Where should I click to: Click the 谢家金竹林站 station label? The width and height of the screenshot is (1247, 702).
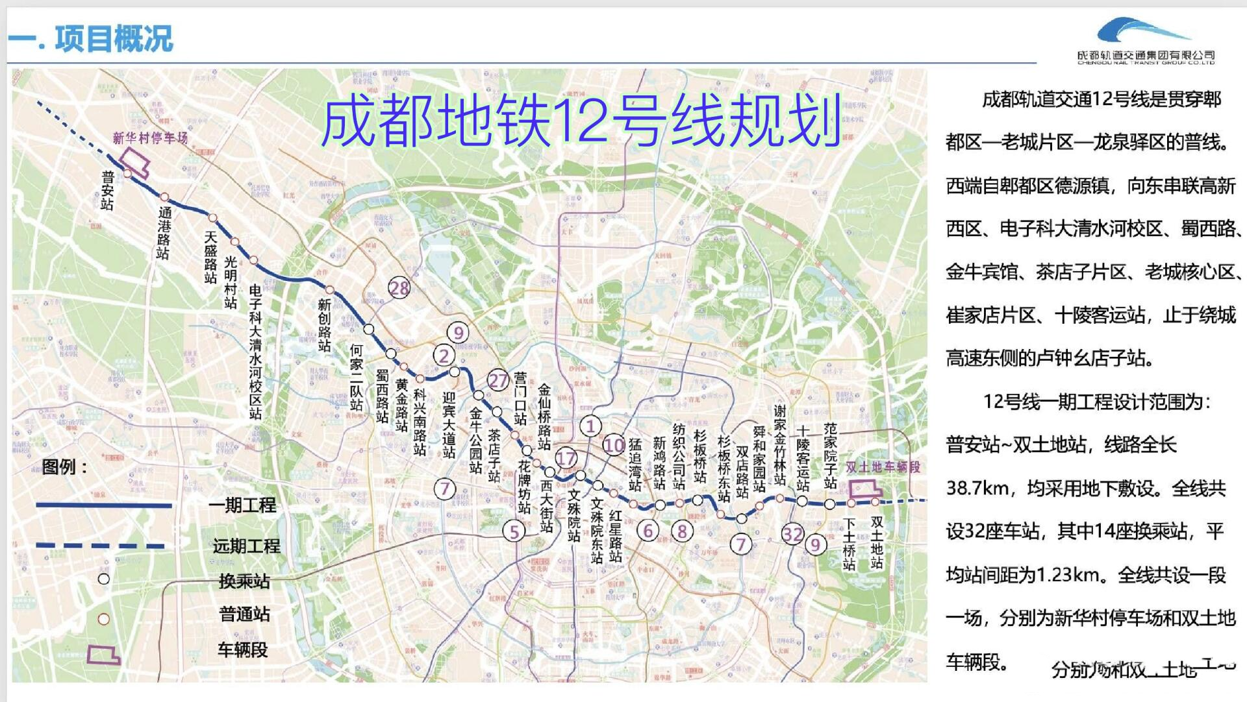click(x=780, y=445)
